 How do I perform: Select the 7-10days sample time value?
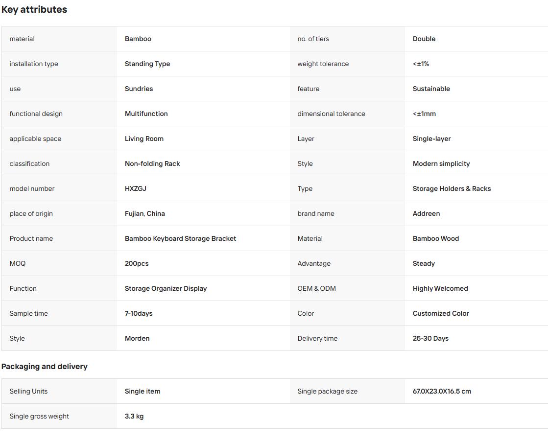139,313
